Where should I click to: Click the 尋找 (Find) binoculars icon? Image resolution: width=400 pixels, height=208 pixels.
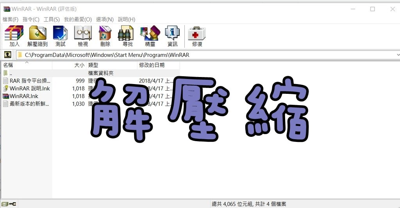126,33
